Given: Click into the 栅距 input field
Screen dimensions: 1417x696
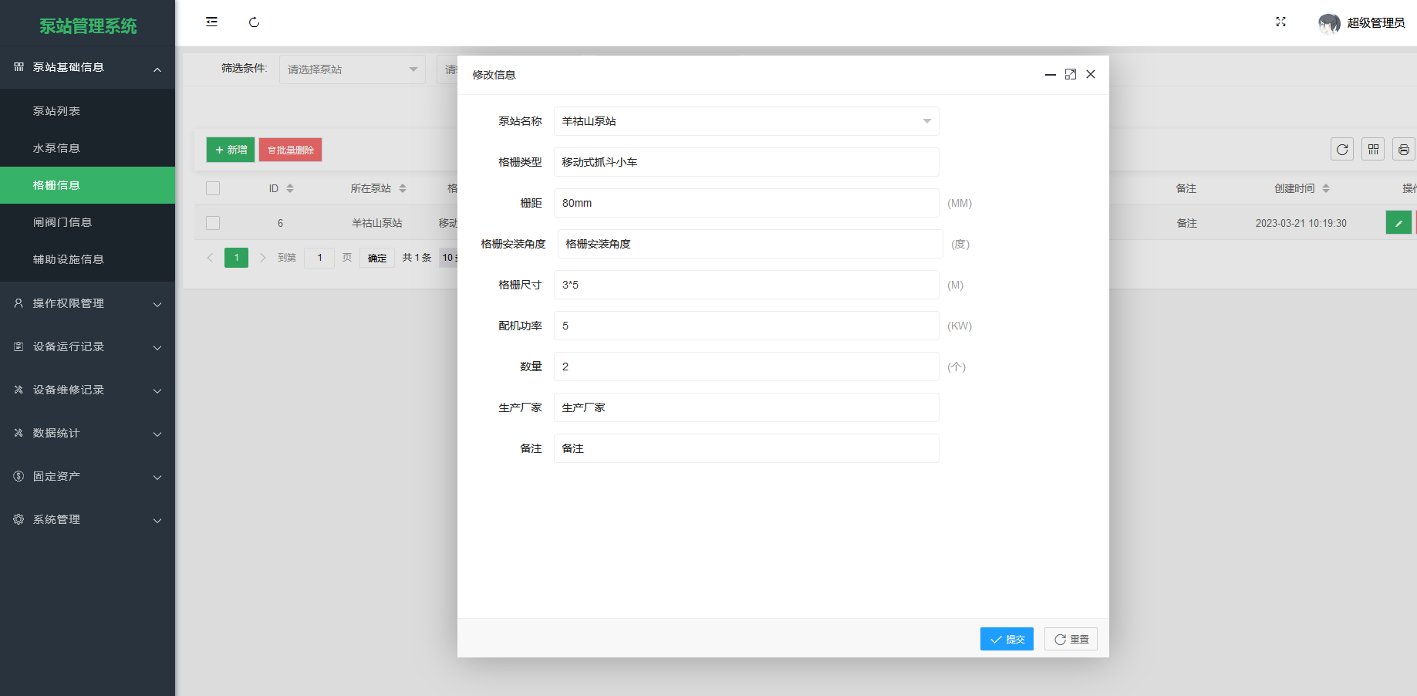Looking at the screenshot, I should 747,203.
